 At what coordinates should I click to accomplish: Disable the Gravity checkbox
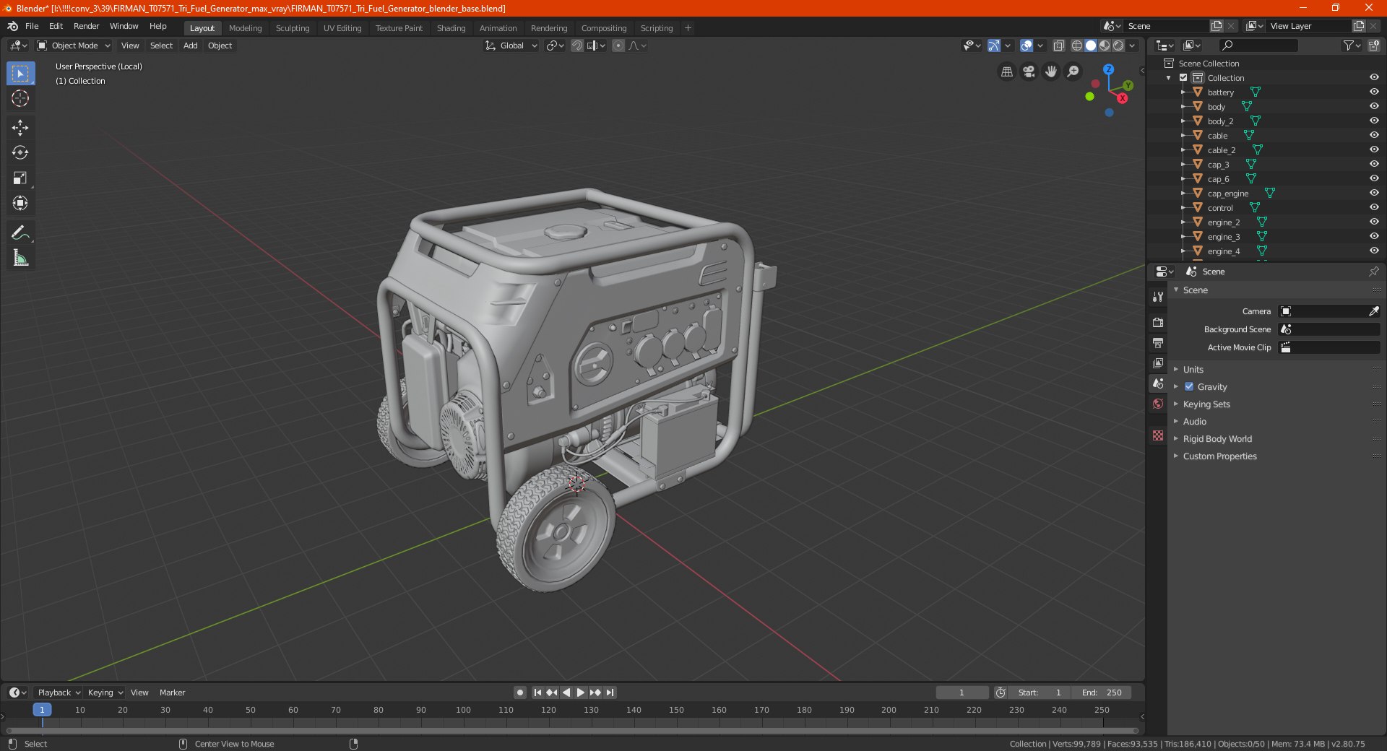coord(1189,387)
